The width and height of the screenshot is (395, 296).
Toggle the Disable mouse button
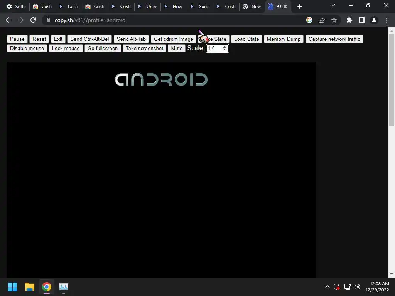[x=27, y=48]
